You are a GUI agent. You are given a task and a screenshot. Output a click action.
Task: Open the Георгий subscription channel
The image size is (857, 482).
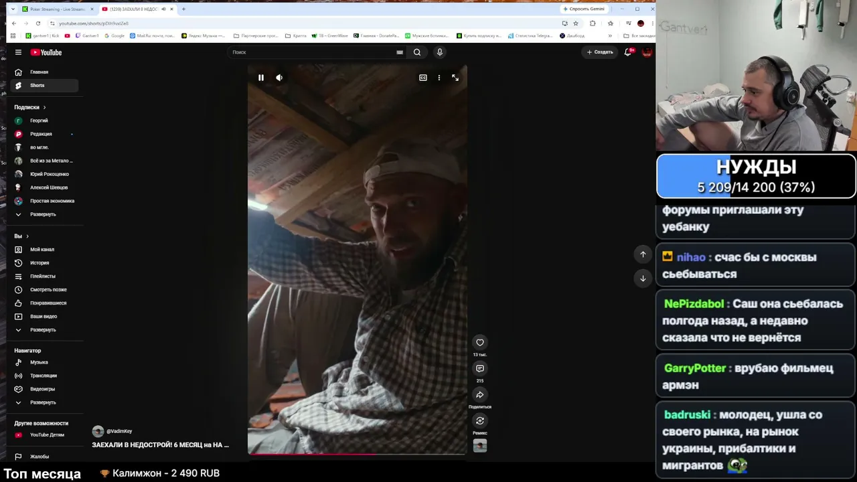pyautogui.click(x=44, y=120)
